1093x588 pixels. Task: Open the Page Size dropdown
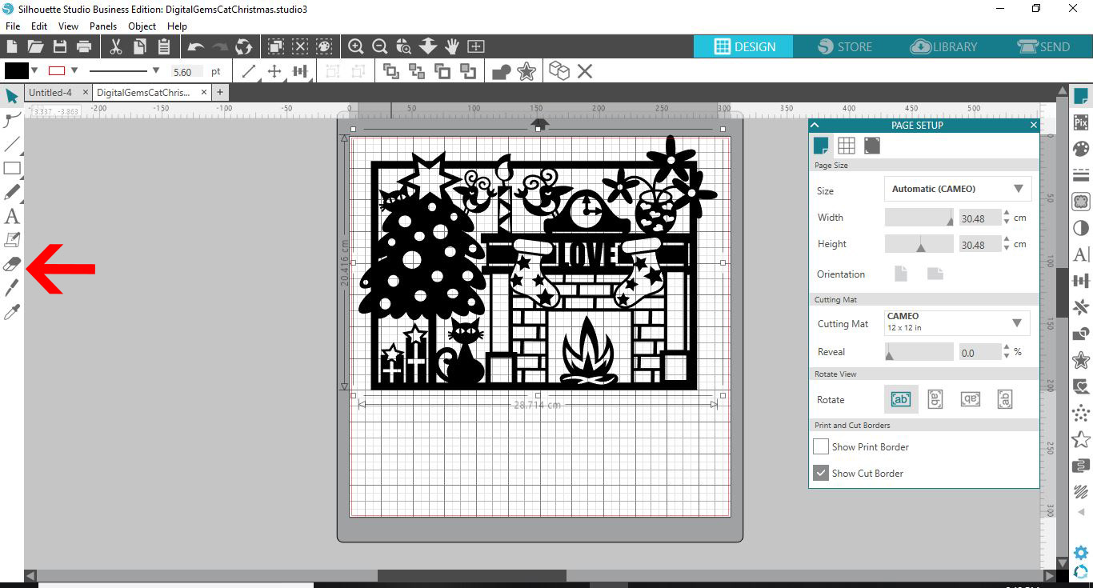(958, 189)
